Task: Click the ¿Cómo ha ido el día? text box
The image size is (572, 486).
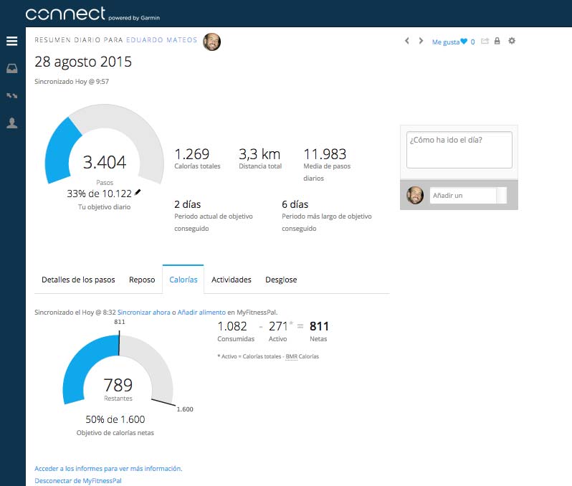Action: (459, 150)
